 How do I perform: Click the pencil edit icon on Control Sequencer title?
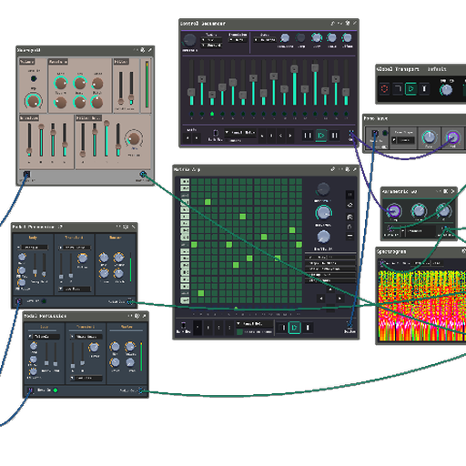pos(354,23)
